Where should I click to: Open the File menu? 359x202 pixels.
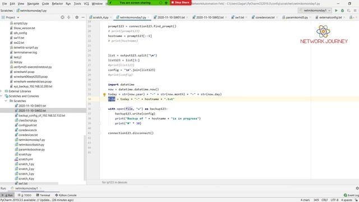tap(4, 4)
